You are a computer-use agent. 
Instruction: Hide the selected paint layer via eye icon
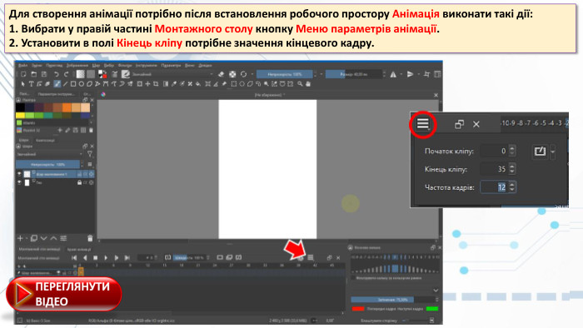click(19, 174)
